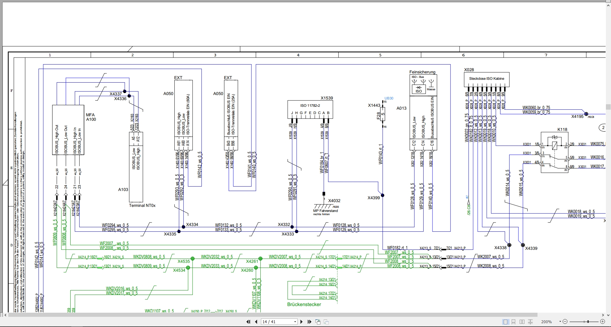Click the UB30 blue reference label
Screen dimensions: 611x327
pos(389,98)
